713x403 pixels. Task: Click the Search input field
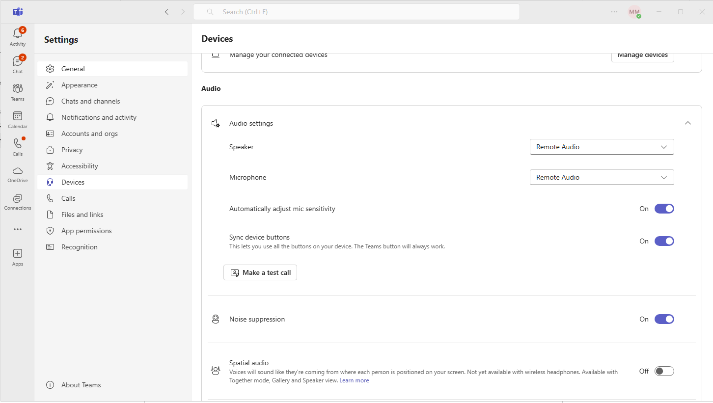tap(356, 12)
